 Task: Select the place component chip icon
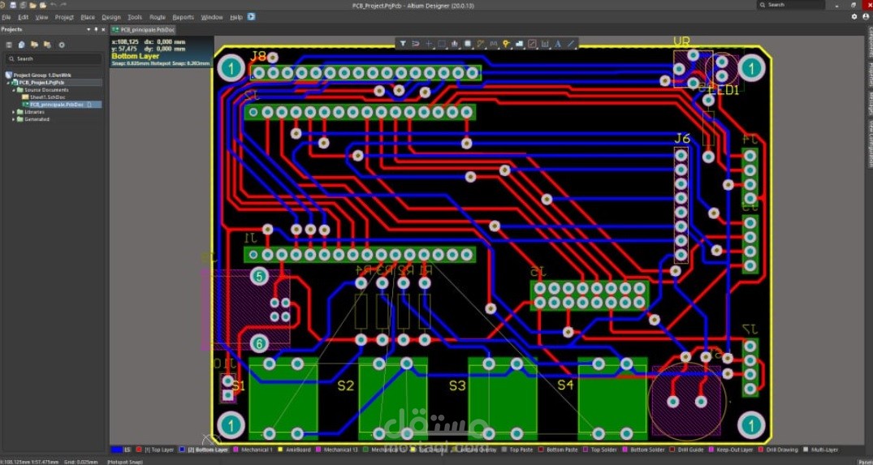click(468, 43)
